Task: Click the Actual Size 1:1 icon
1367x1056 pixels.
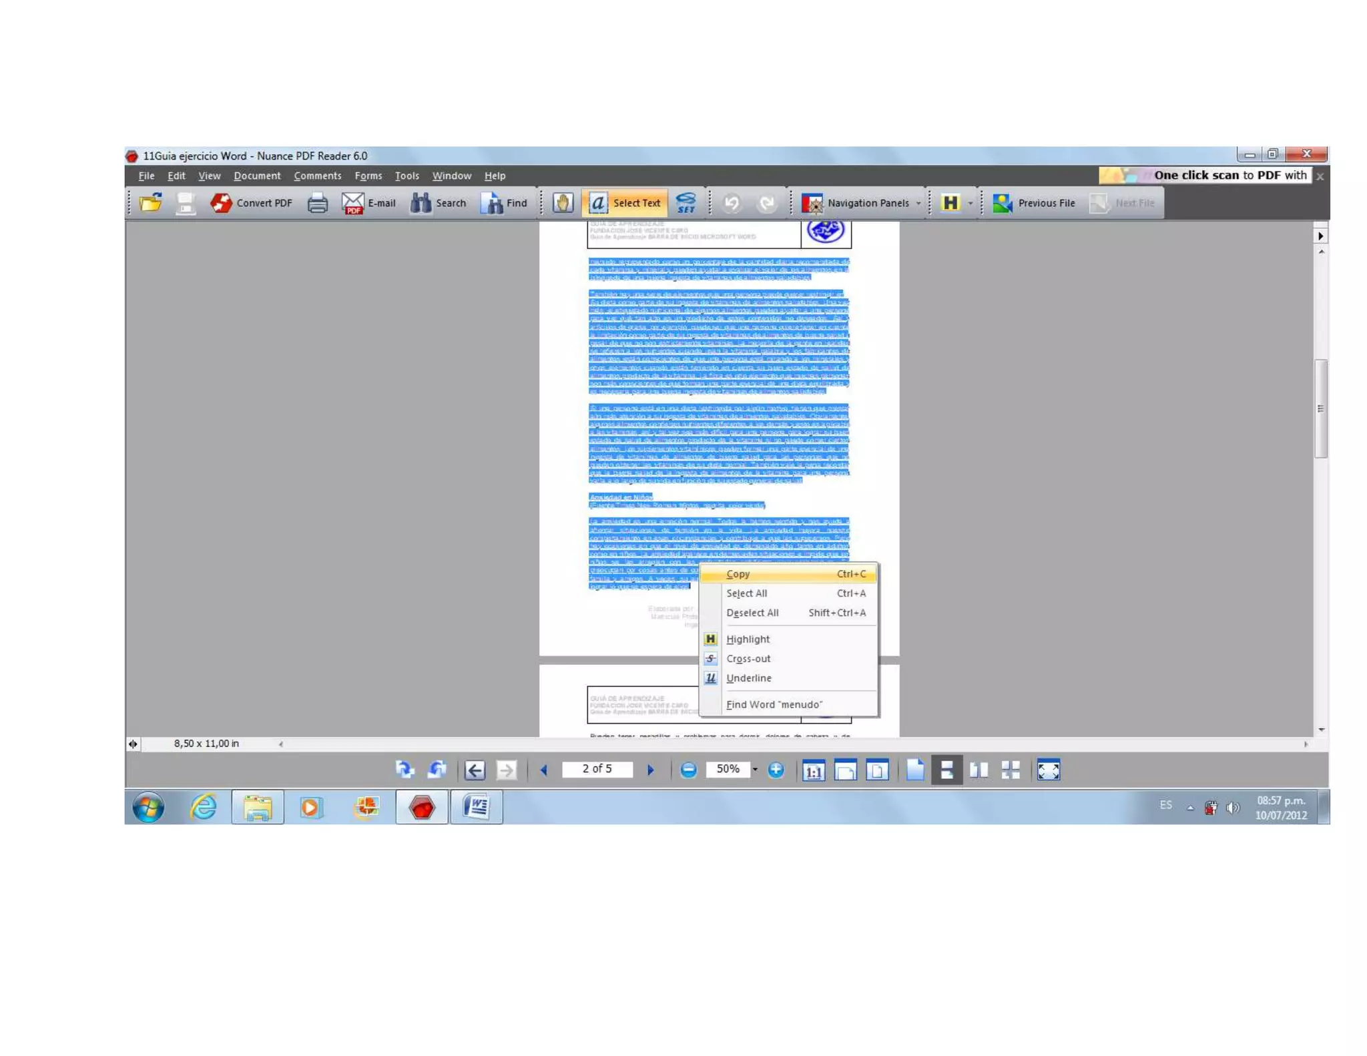Action: click(x=813, y=770)
